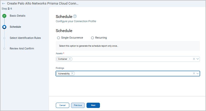Click the Cancel button
206x111 pixels.
62,105
